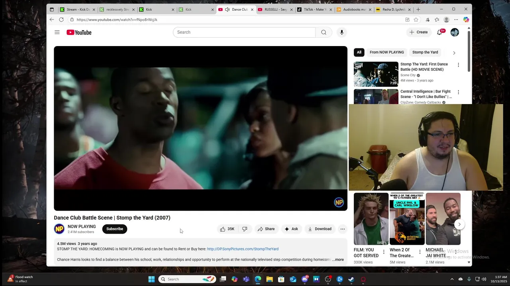Viewport: 510px width, 286px height.
Task: Open options for First Dance Battle video
Action: [x=458, y=65]
